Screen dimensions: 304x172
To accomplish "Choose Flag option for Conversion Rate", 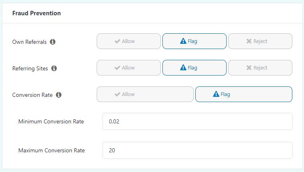I will click(244, 94).
